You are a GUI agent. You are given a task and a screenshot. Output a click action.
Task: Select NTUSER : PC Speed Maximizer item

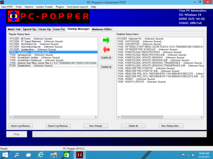(54, 41)
